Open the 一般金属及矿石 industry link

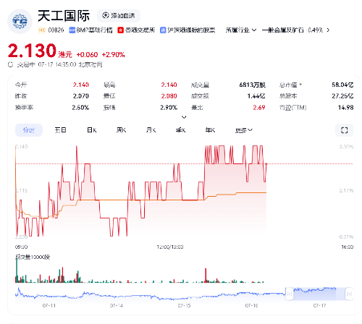coord(282,30)
